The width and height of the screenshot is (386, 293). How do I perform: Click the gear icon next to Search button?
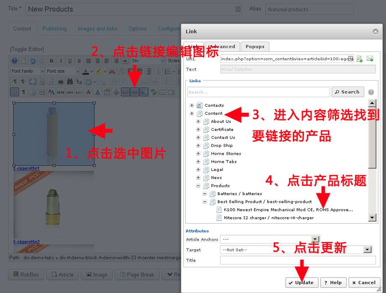(371, 91)
